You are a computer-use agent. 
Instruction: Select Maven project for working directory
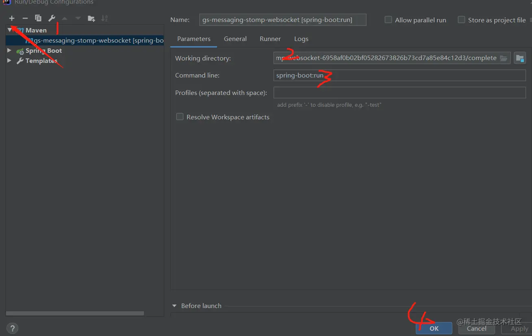pyautogui.click(x=520, y=58)
